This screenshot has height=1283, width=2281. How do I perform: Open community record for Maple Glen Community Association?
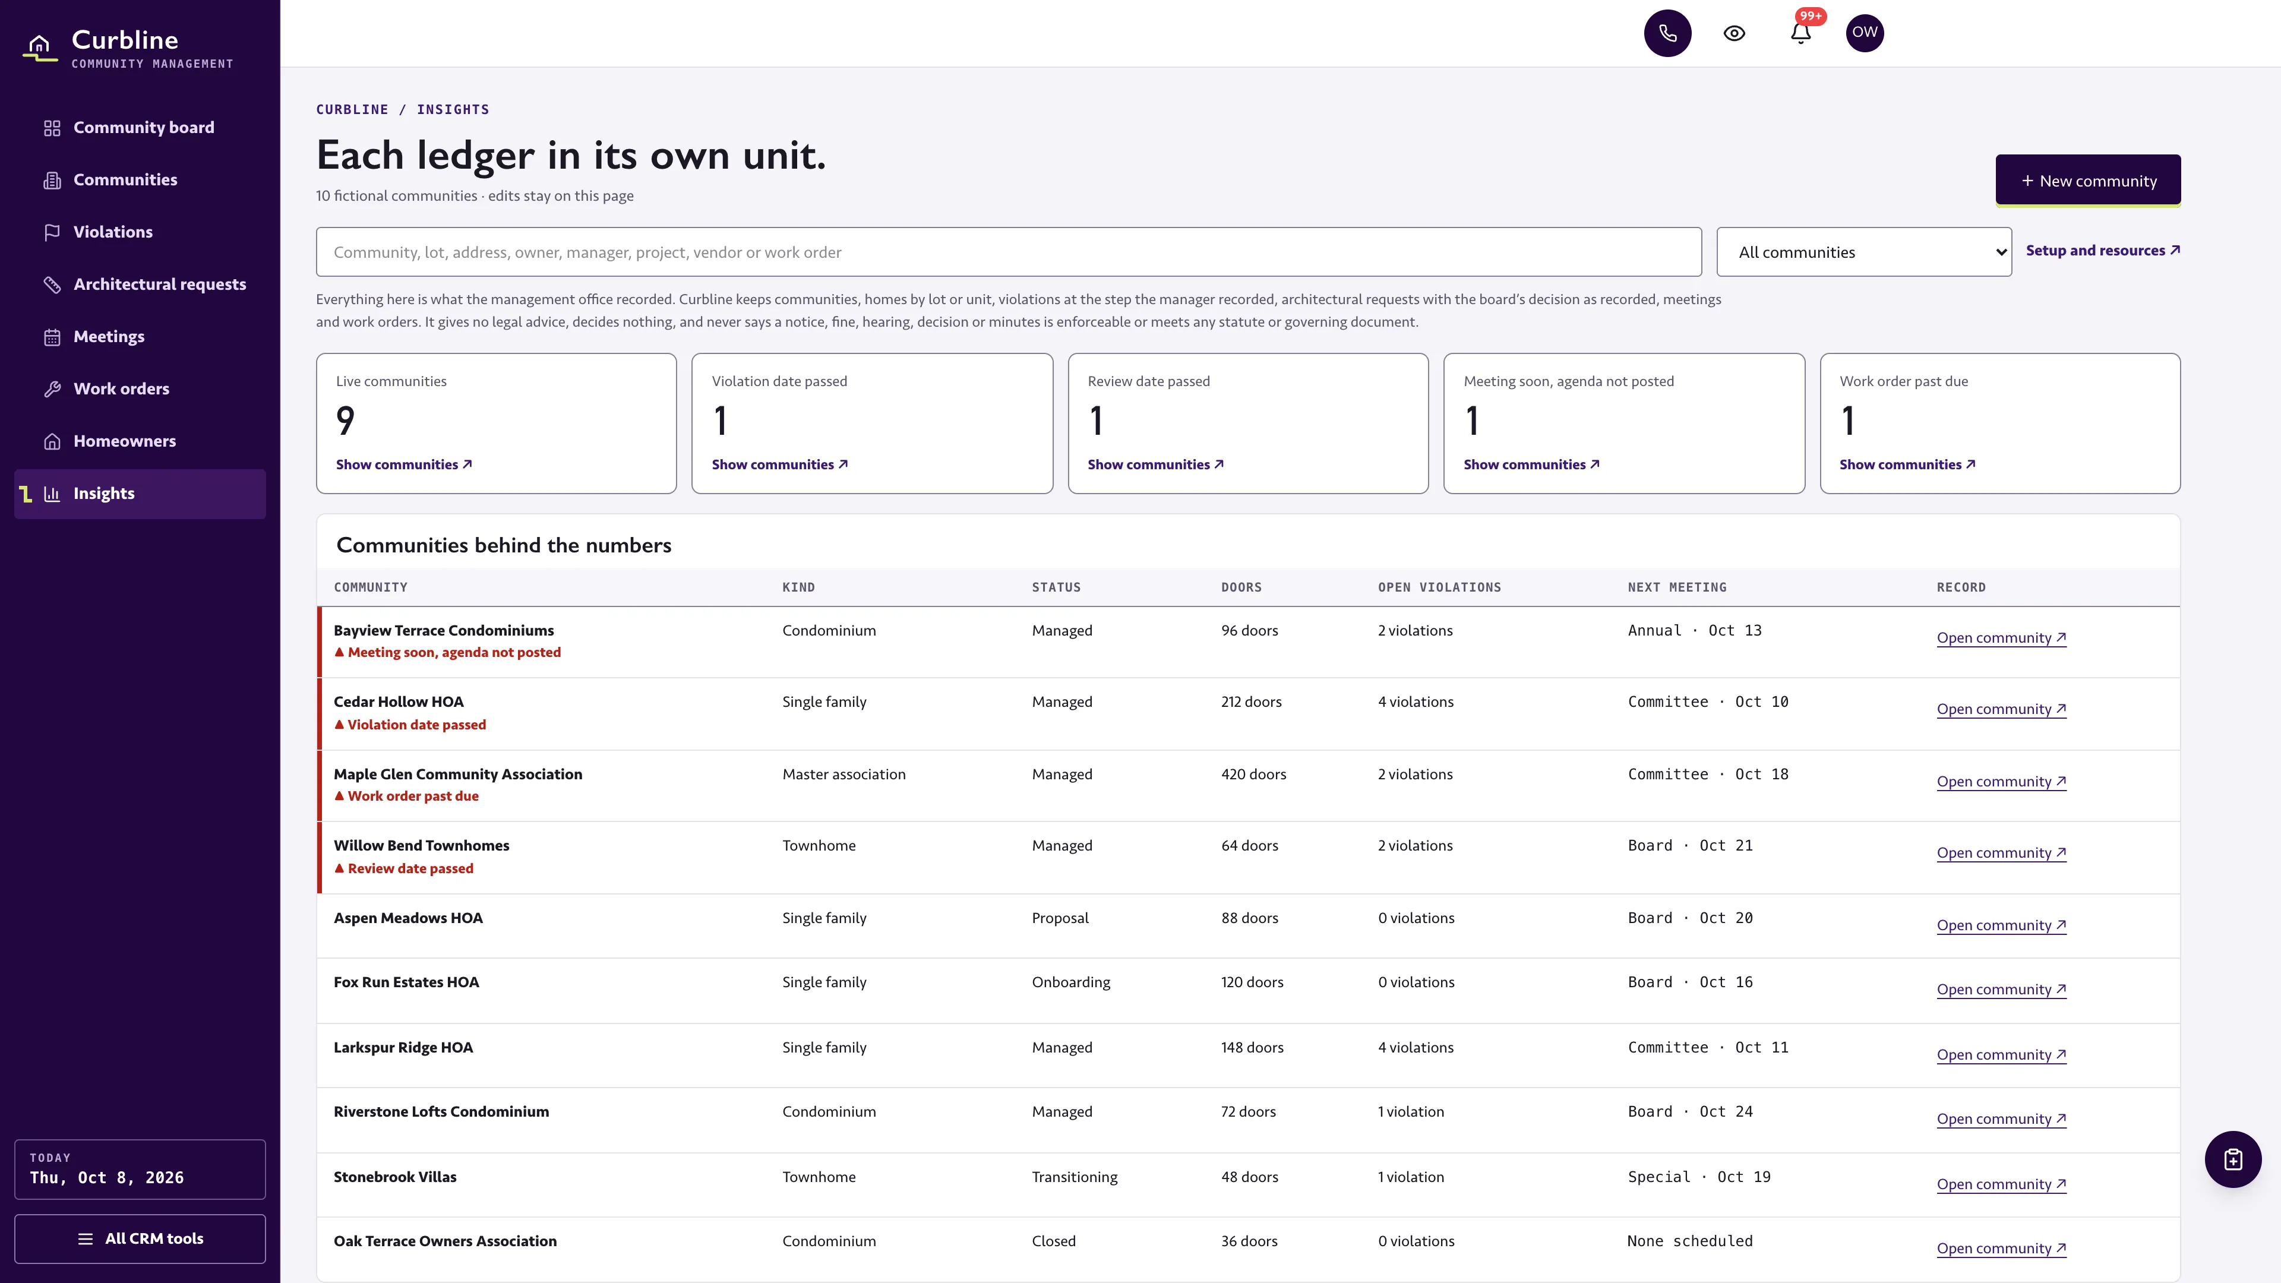[2001, 782]
